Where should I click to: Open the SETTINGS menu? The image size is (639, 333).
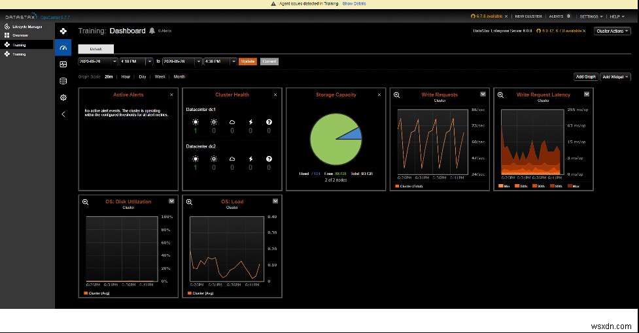591,16
